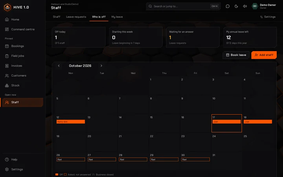This screenshot has height=177, width=283.
Task: Open Invoices icon in sidebar
Action: click(x=7, y=66)
